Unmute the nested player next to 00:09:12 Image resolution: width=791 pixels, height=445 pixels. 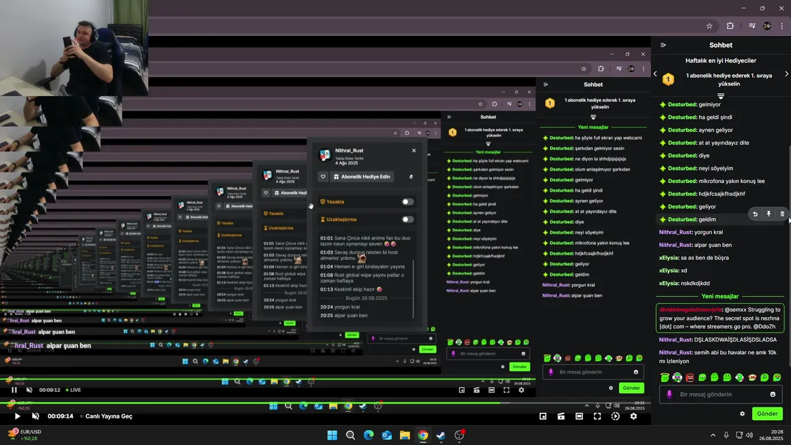click(x=29, y=390)
